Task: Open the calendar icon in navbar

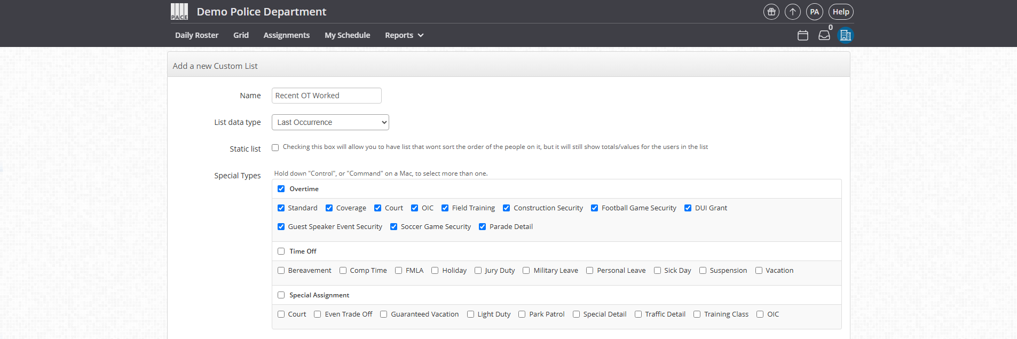Action: 803,35
